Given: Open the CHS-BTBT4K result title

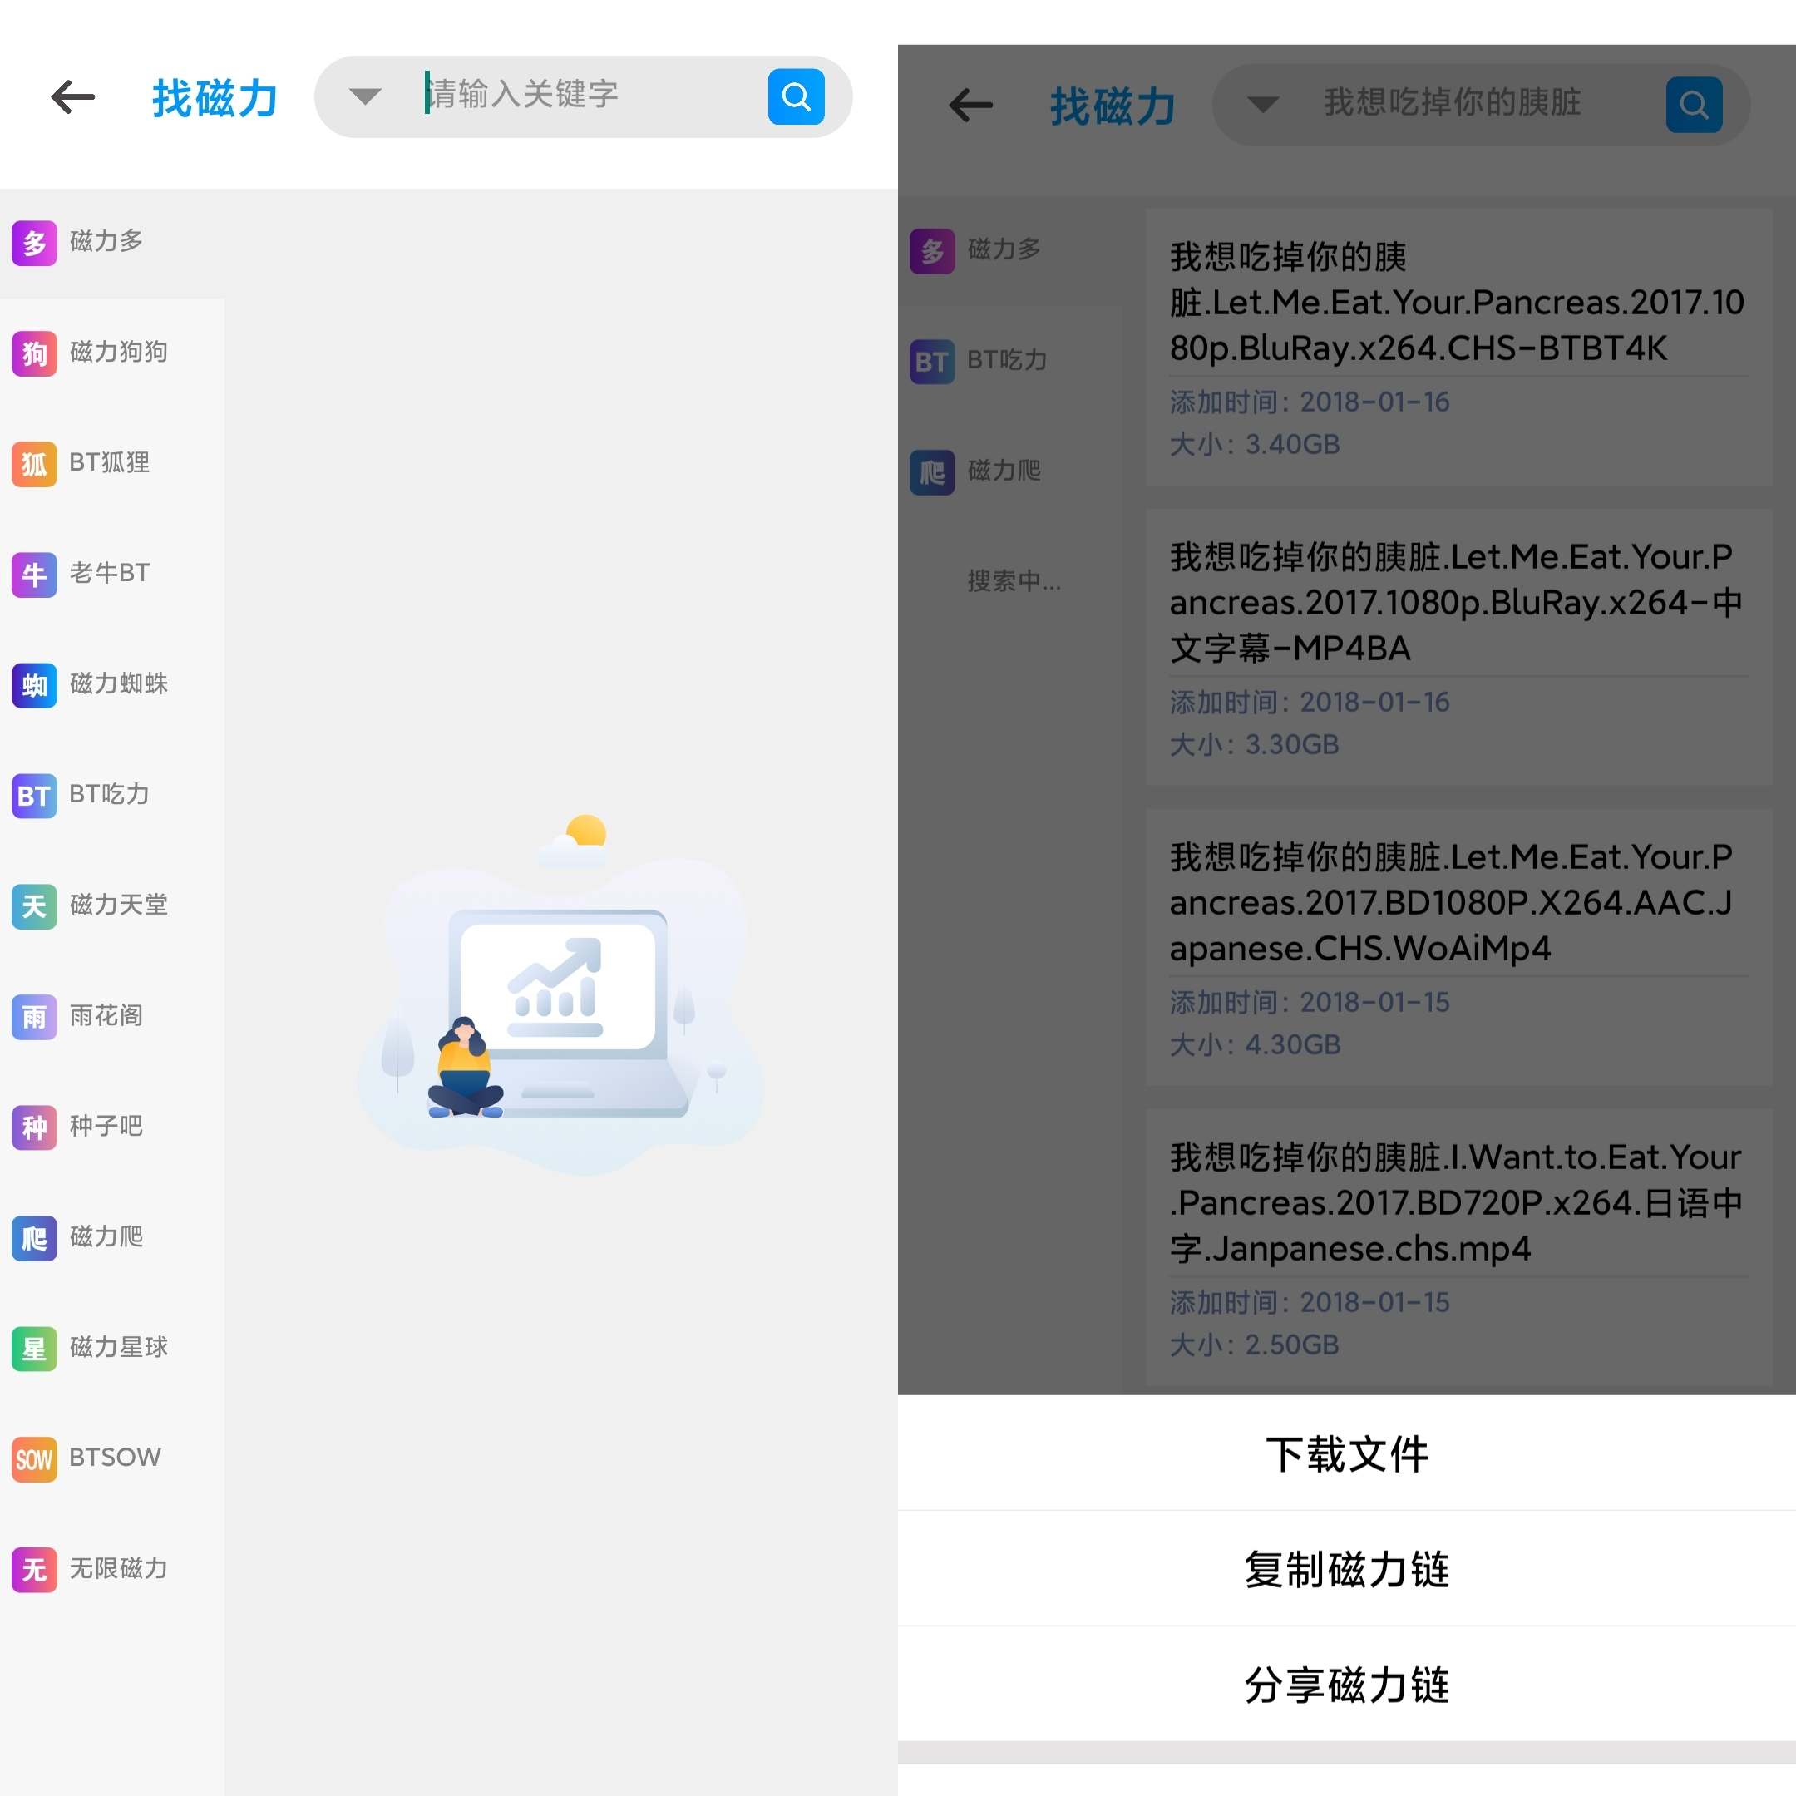Looking at the screenshot, I should tap(1457, 302).
